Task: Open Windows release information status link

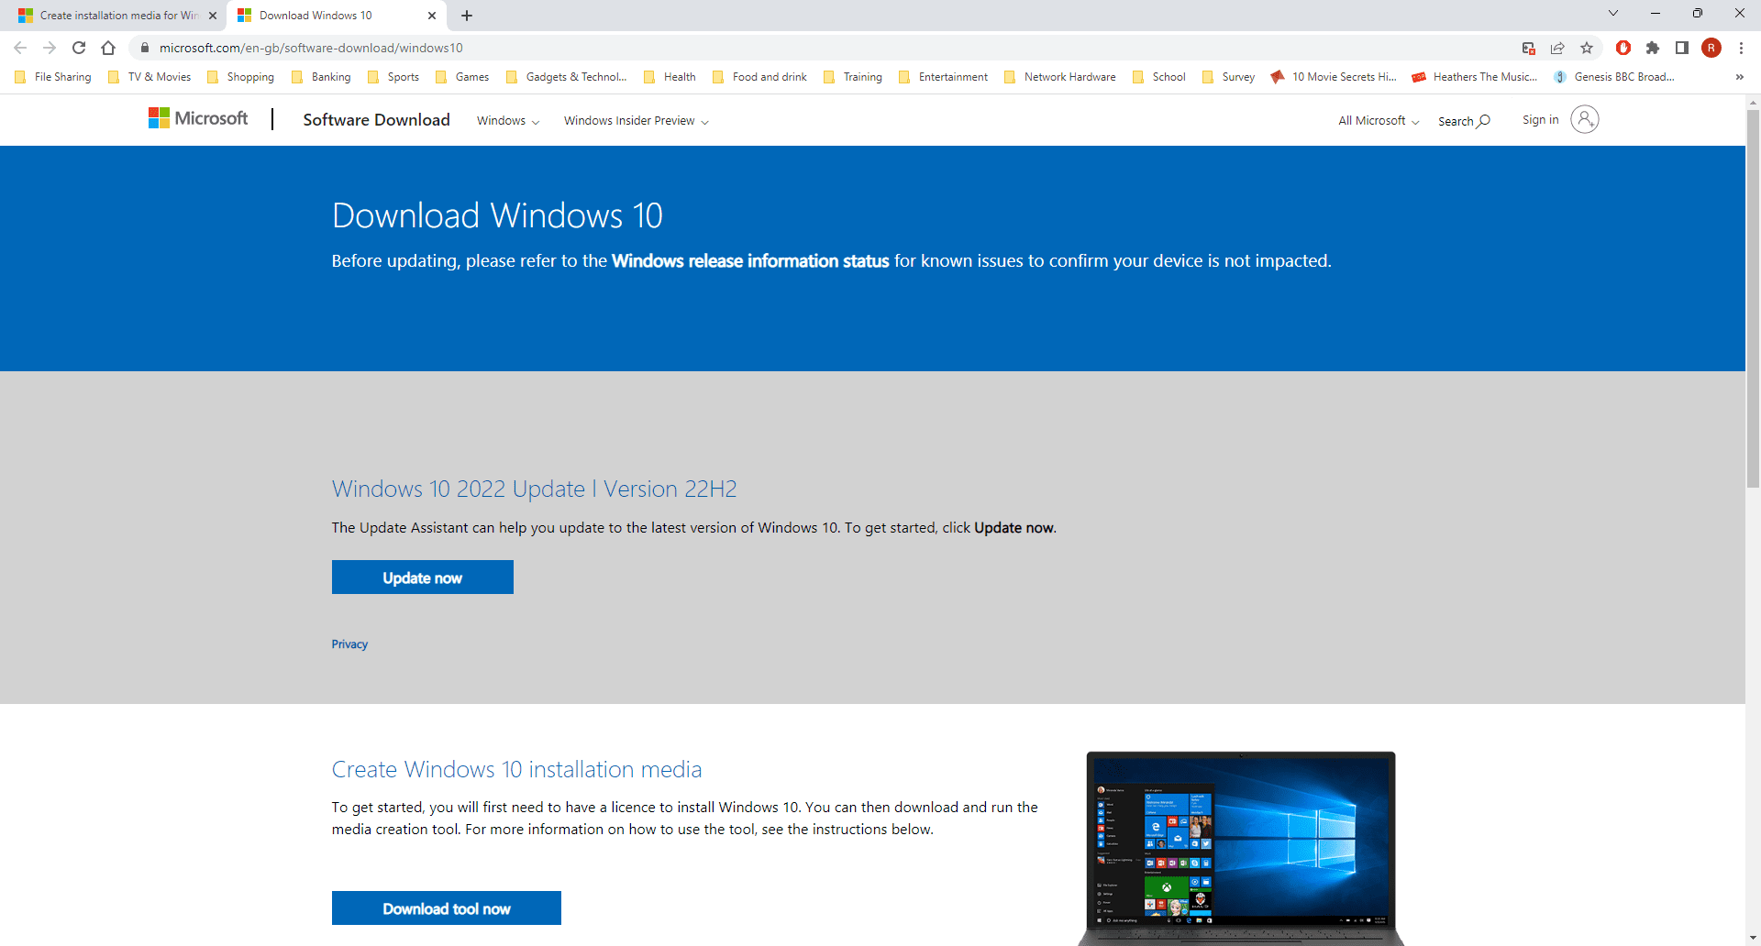Action: [750, 261]
